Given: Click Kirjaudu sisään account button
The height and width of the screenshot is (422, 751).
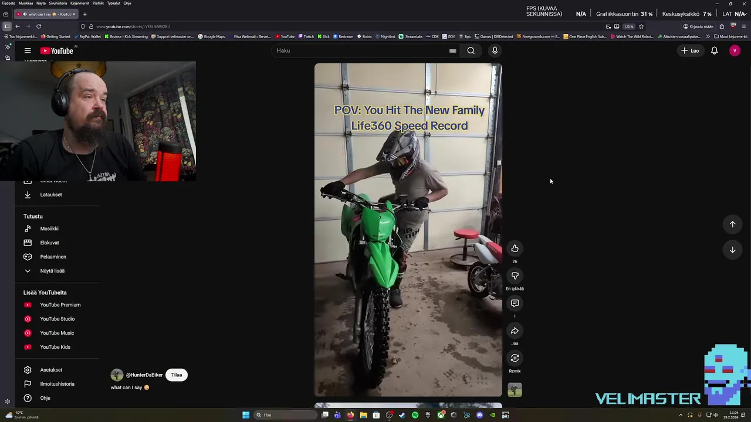Looking at the screenshot, I should click(698, 26).
